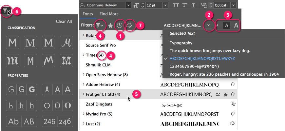Choose the heavy weight bold G property
The width and height of the screenshot is (285, 131).
pos(32,90)
